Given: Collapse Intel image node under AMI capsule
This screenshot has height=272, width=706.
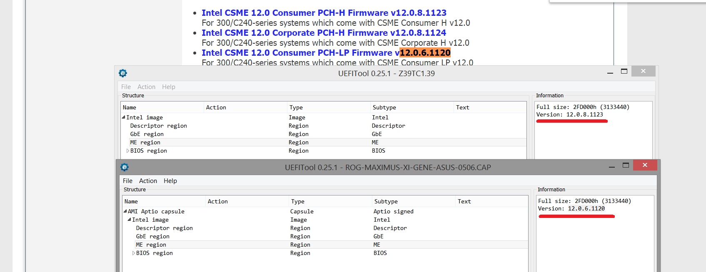Looking at the screenshot, I should (130, 220).
